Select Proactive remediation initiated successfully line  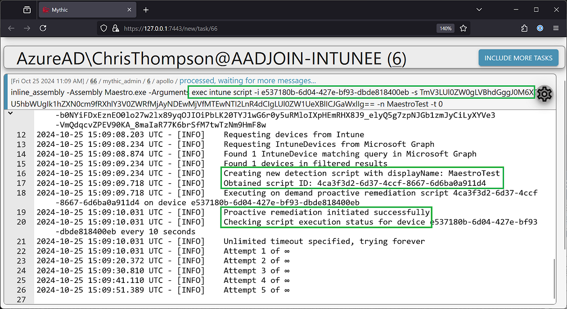327,212
